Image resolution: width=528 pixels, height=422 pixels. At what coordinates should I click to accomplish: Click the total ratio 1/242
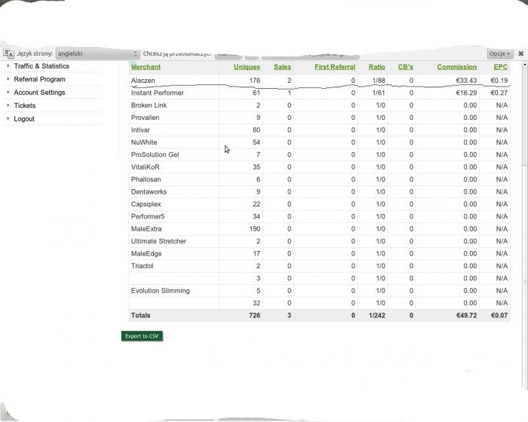(377, 315)
